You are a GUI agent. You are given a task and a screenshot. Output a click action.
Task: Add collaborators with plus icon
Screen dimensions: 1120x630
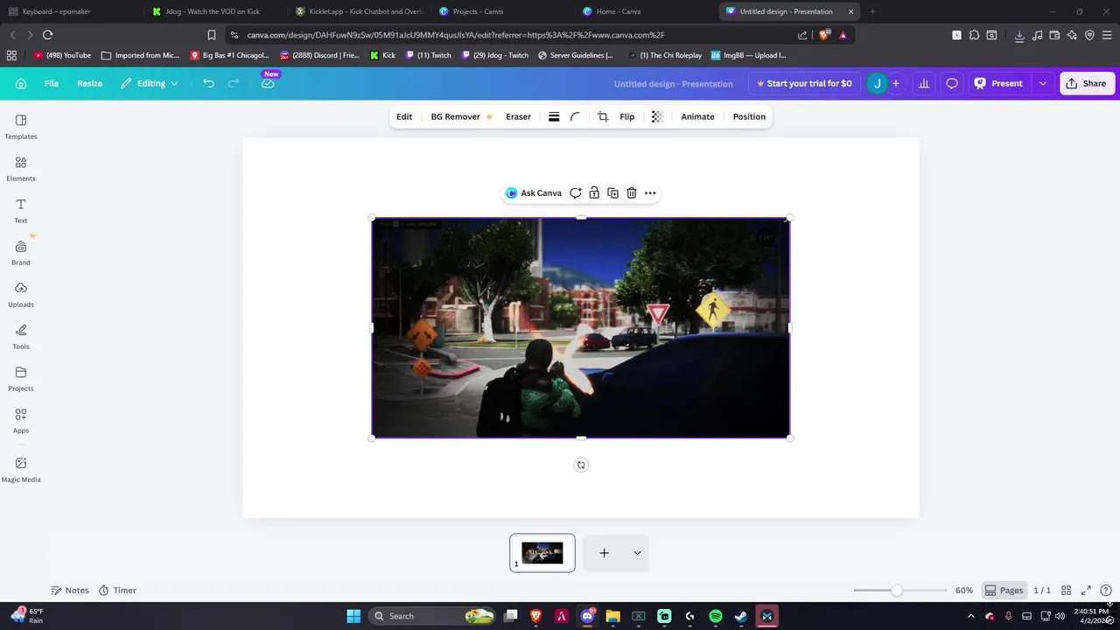[x=895, y=83]
